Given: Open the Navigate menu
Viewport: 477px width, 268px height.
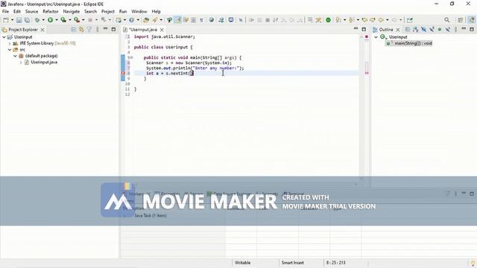Looking at the screenshot, I should coord(72,12).
